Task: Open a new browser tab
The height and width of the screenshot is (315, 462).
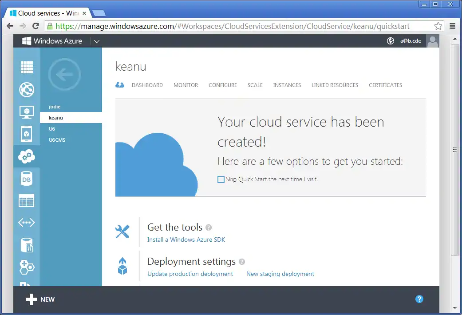Action: point(99,13)
